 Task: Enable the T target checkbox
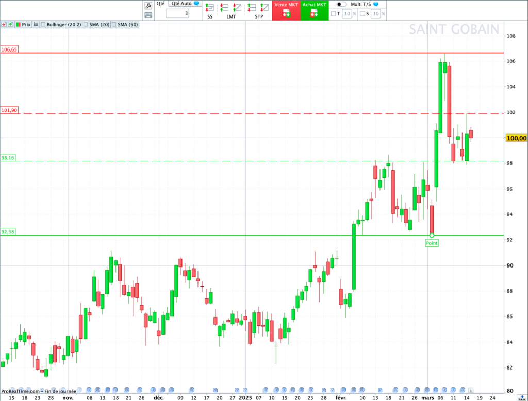pos(334,14)
